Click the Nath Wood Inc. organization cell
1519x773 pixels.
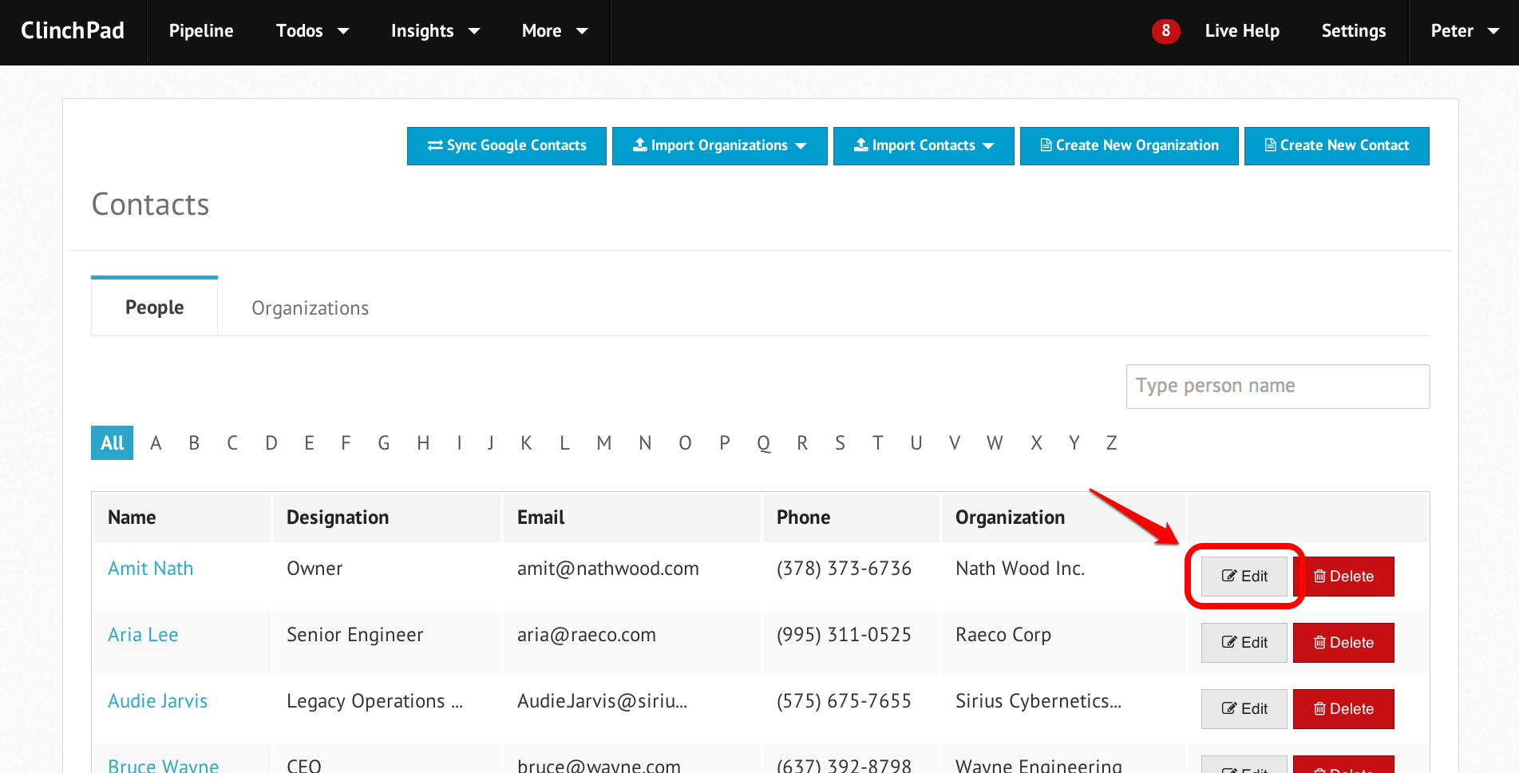point(1020,569)
